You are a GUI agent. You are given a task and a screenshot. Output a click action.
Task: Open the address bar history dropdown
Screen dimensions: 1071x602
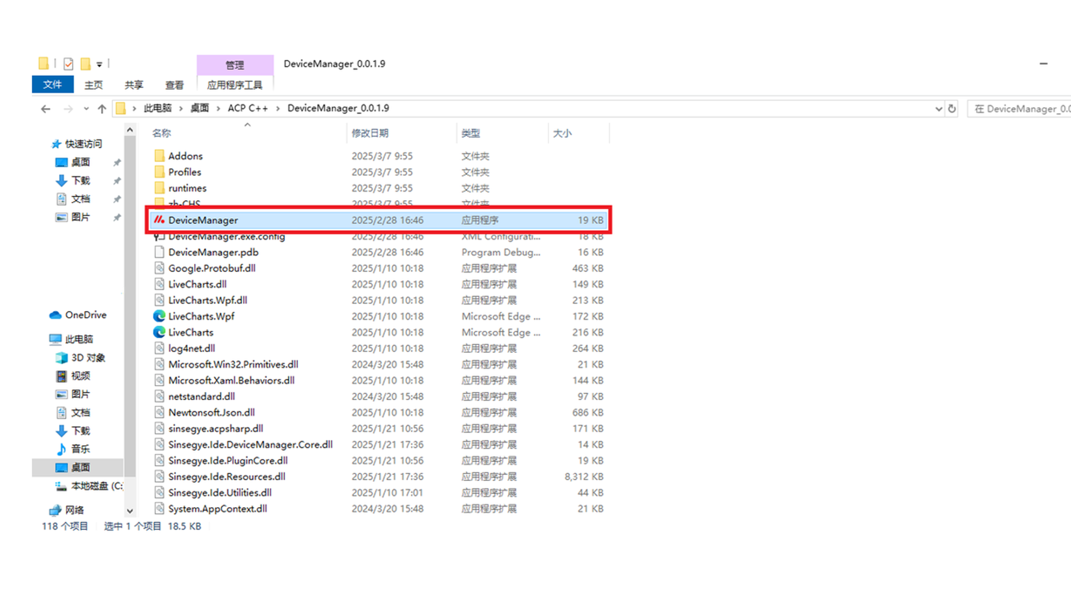(x=938, y=109)
